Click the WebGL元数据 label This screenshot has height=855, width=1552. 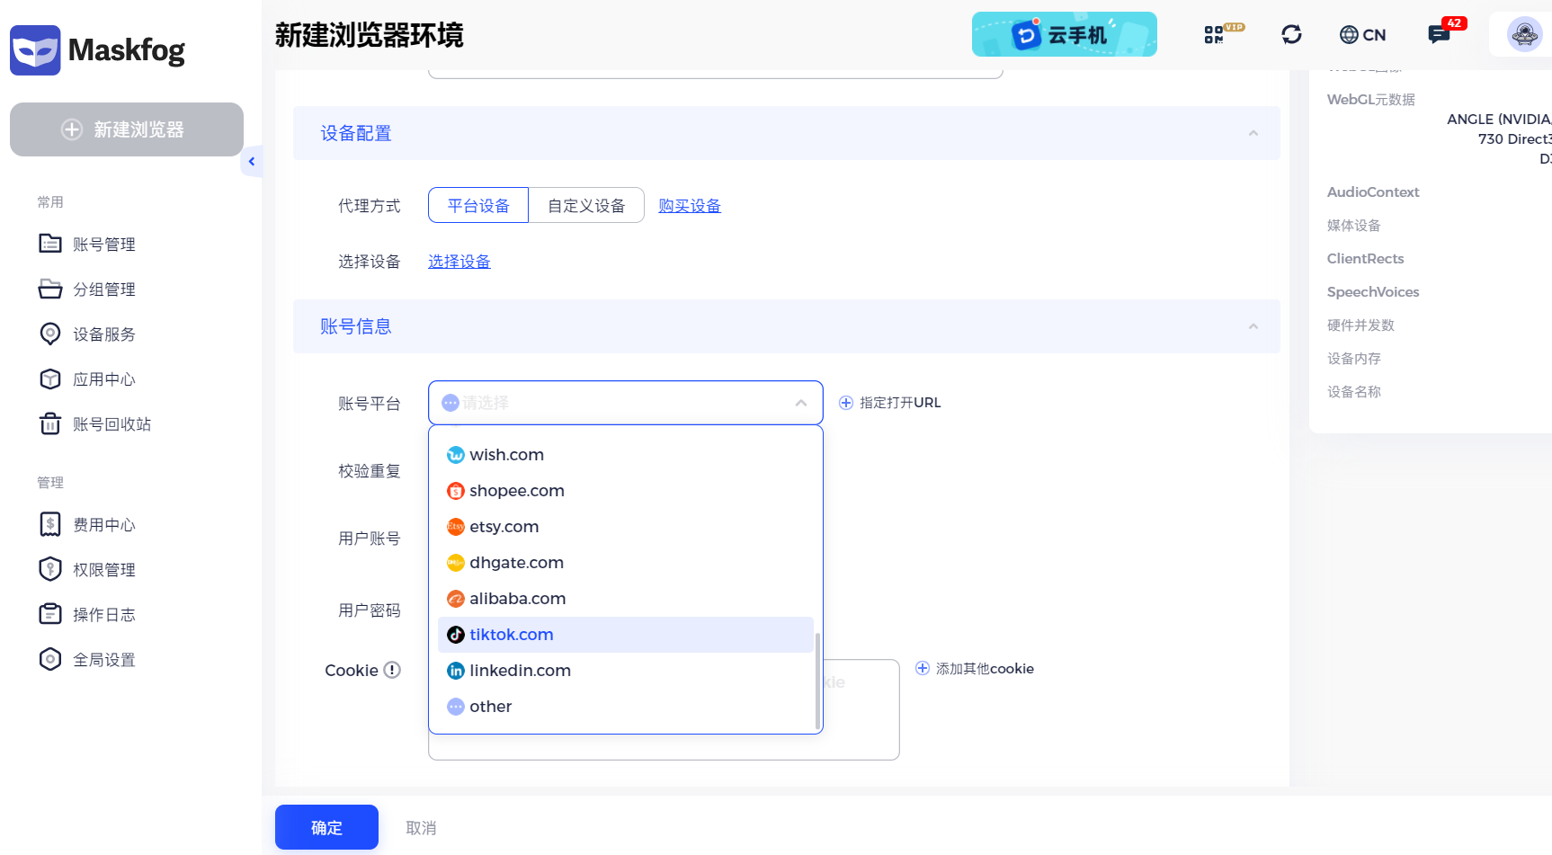[1371, 99]
